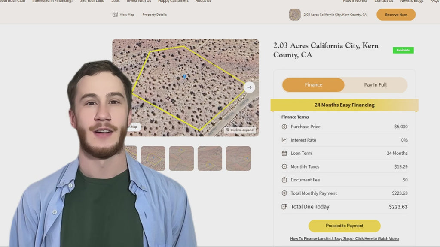Click the next image arrow on photo
The width and height of the screenshot is (440, 247).
(x=249, y=87)
